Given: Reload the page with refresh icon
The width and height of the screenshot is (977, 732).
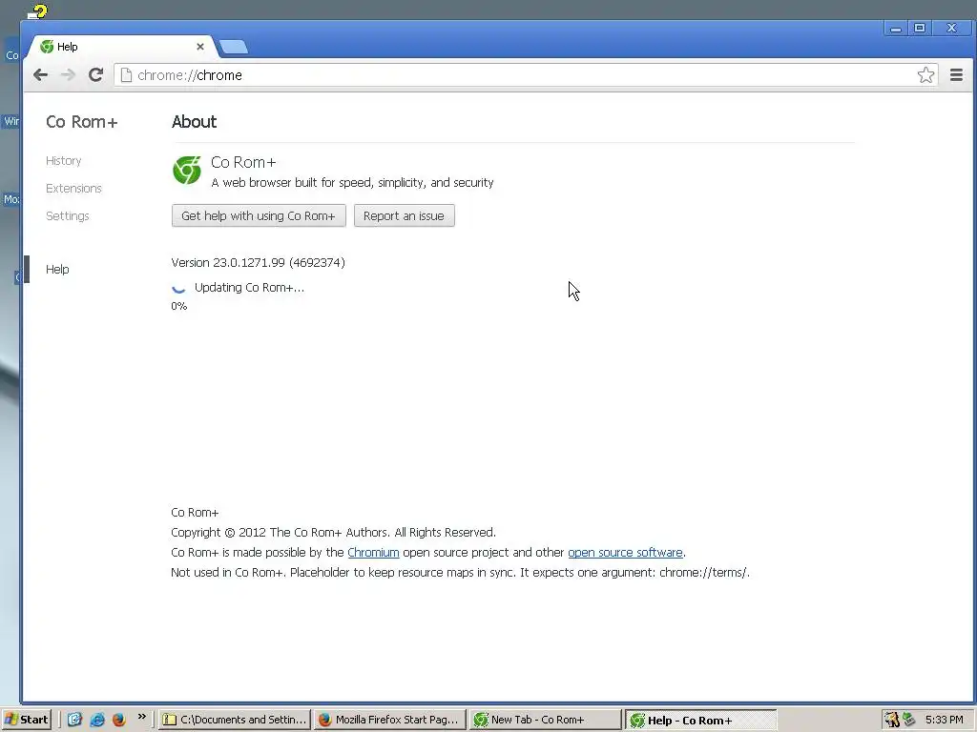Looking at the screenshot, I should click(95, 75).
